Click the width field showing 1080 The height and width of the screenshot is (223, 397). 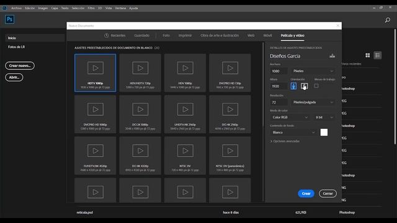(279, 71)
